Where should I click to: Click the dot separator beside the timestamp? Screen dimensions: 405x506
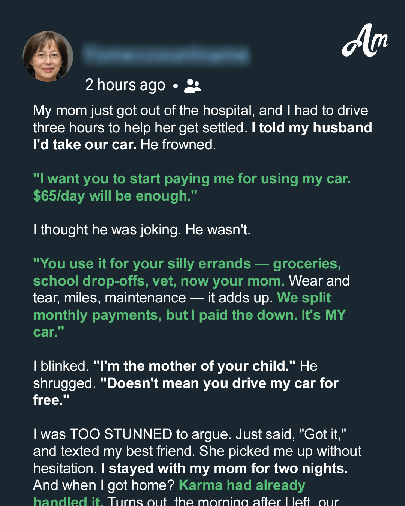[175, 86]
